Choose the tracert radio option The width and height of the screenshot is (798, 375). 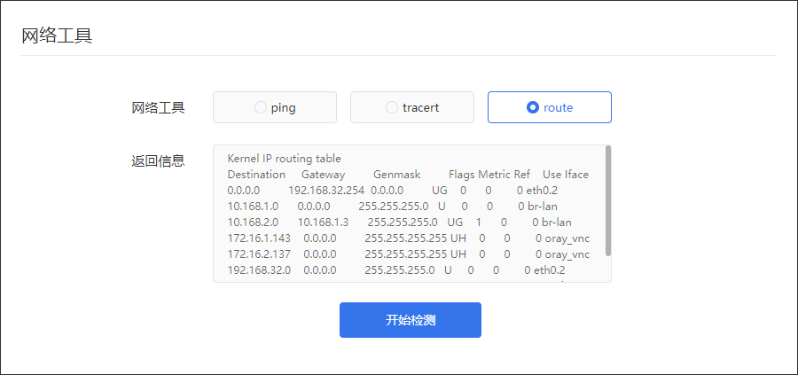pos(412,107)
